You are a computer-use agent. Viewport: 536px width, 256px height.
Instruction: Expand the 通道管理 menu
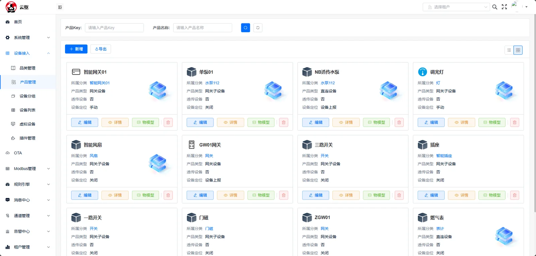click(x=28, y=216)
